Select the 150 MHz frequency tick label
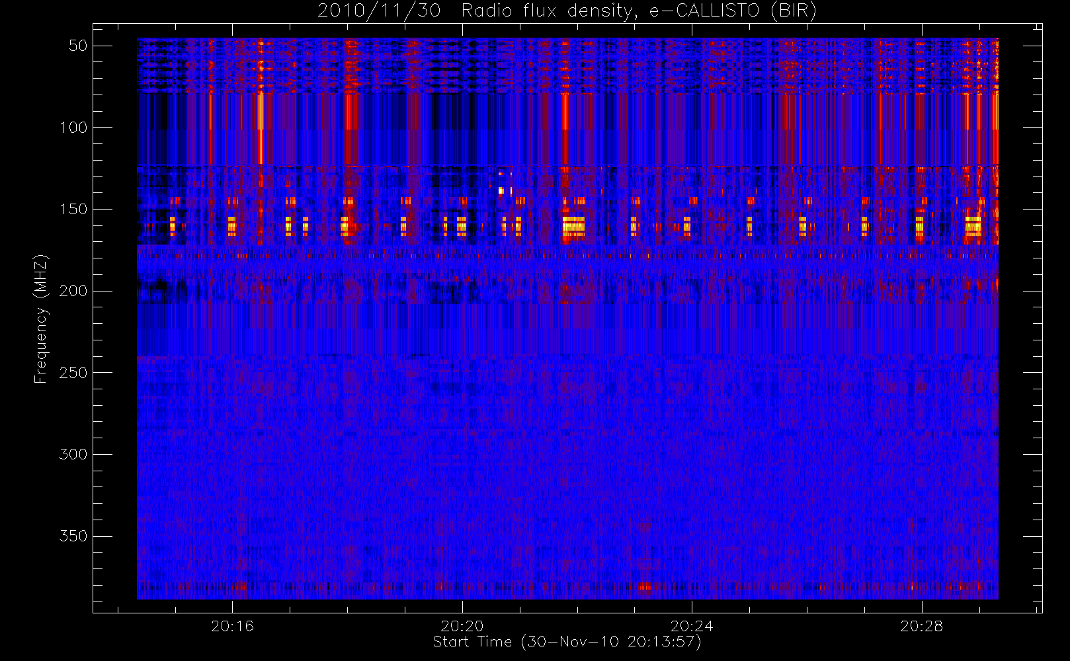The width and height of the screenshot is (1070, 661). pos(73,210)
